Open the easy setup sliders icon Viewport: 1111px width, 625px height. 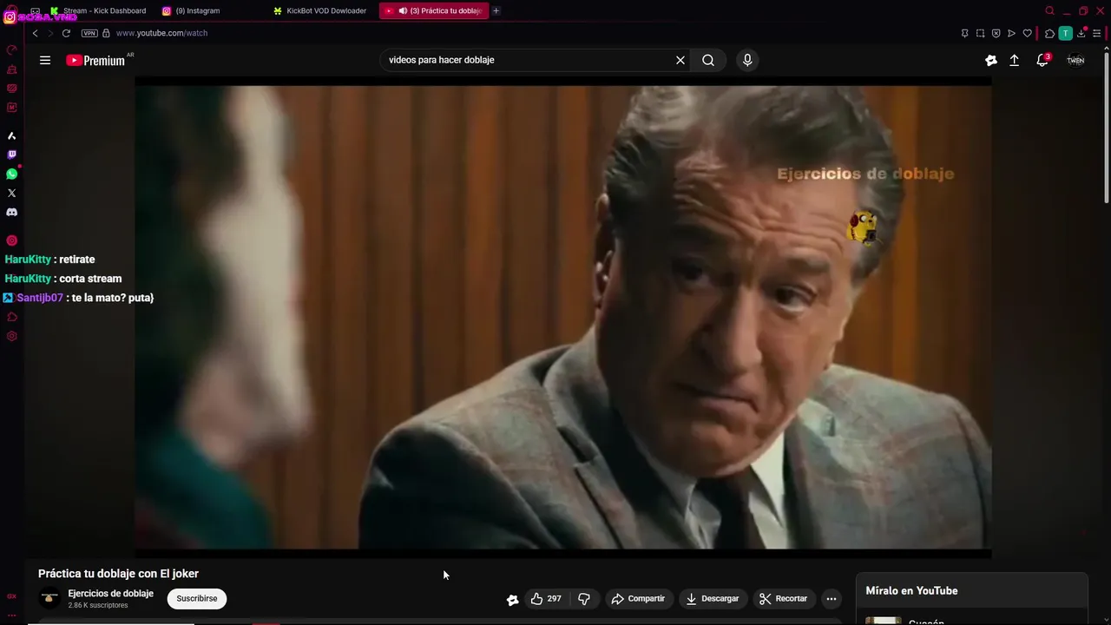click(1097, 33)
